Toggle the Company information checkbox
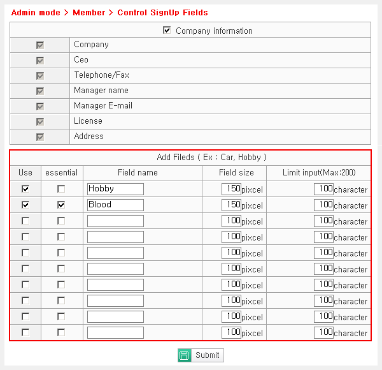382x370 pixels. click(x=167, y=30)
